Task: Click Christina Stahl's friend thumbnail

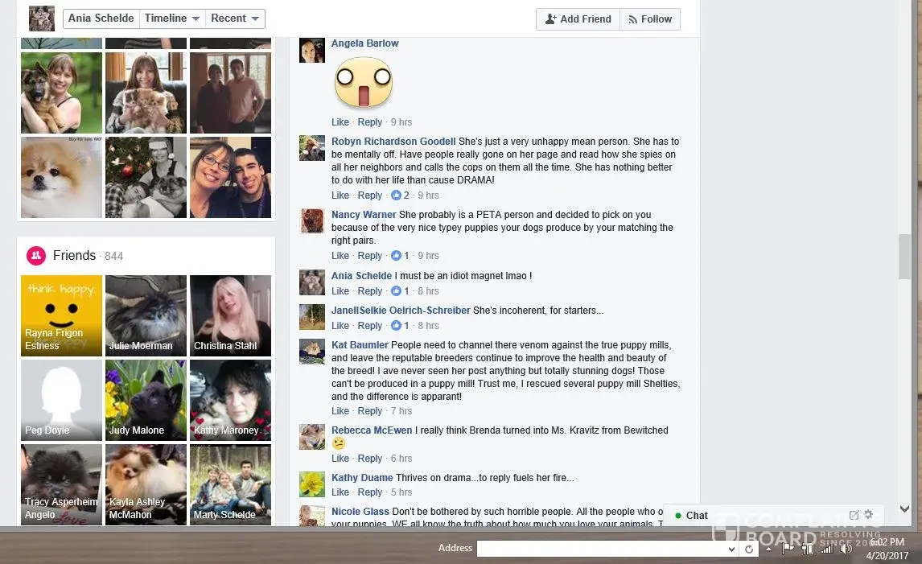Action: [230, 315]
